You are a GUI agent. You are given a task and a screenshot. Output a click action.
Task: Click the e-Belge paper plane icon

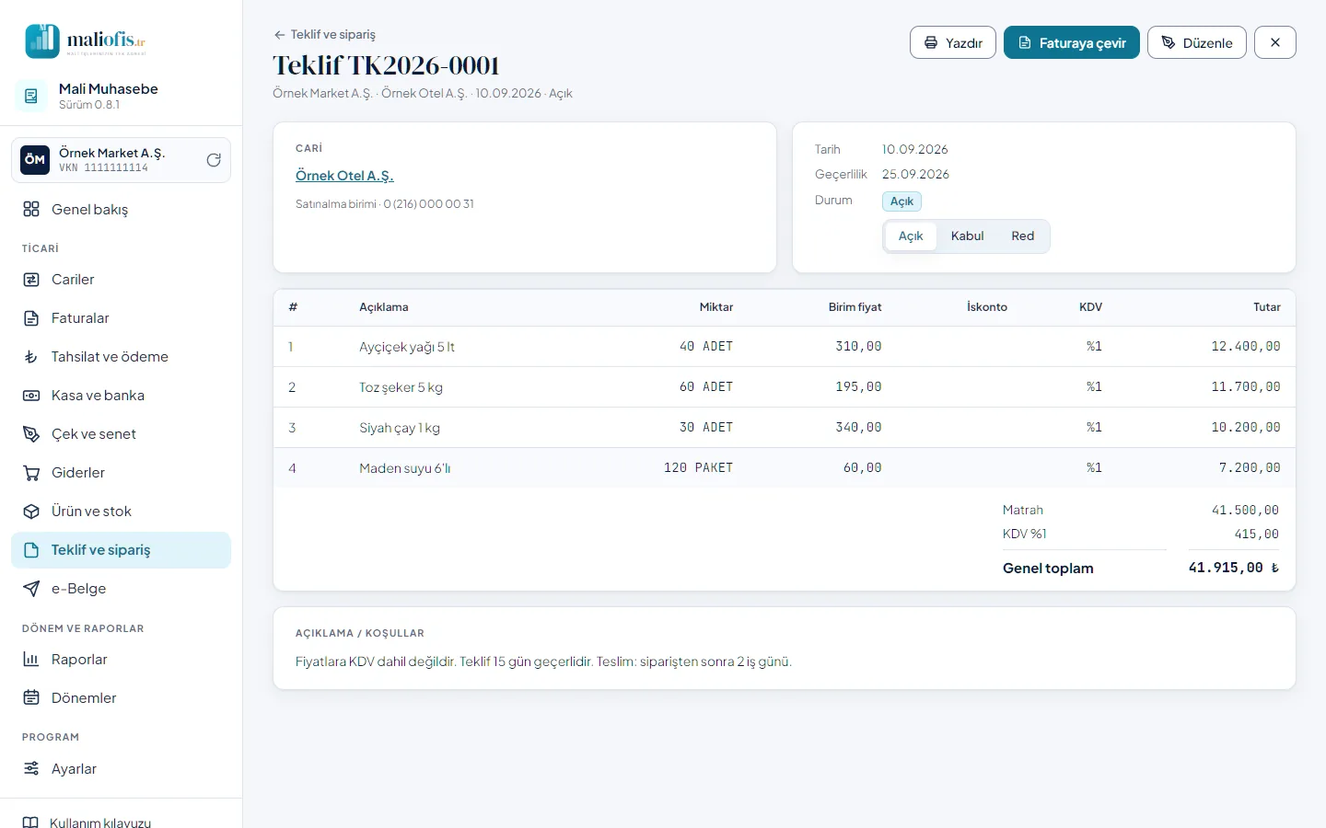31,589
